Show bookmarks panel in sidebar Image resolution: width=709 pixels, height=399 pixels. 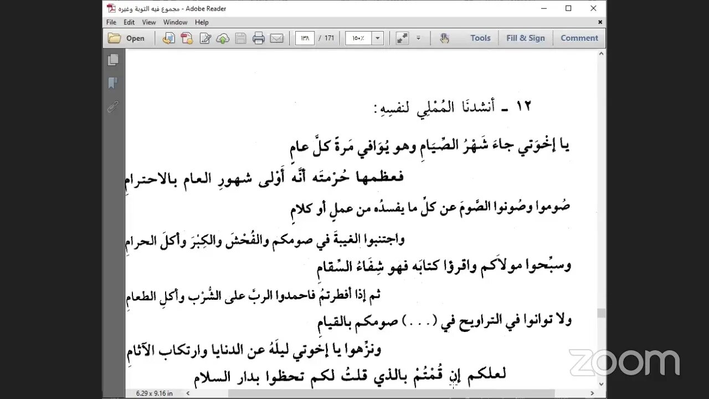pos(114,83)
